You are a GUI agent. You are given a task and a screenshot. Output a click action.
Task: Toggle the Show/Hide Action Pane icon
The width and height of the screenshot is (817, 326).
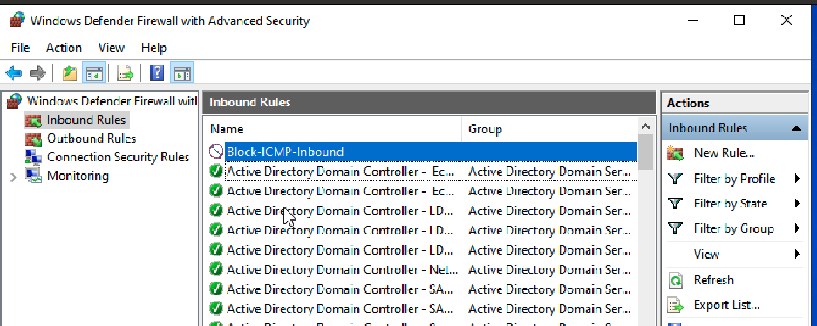pos(182,73)
